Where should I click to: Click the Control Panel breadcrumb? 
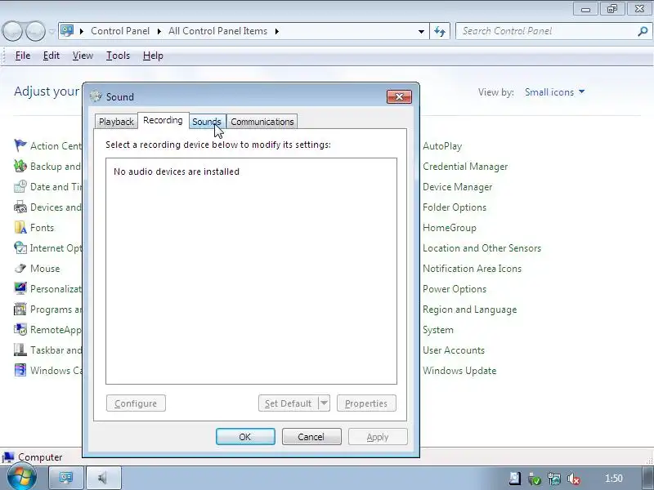[120, 31]
